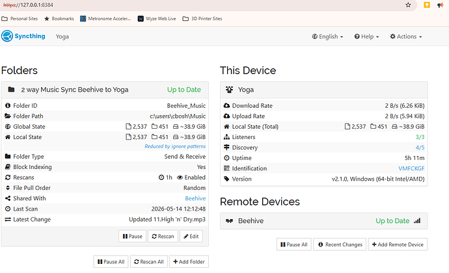This screenshot has width=449, height=273.
Task: Open 3D Printer Sites bookmark folder
Action: (202, 19)
